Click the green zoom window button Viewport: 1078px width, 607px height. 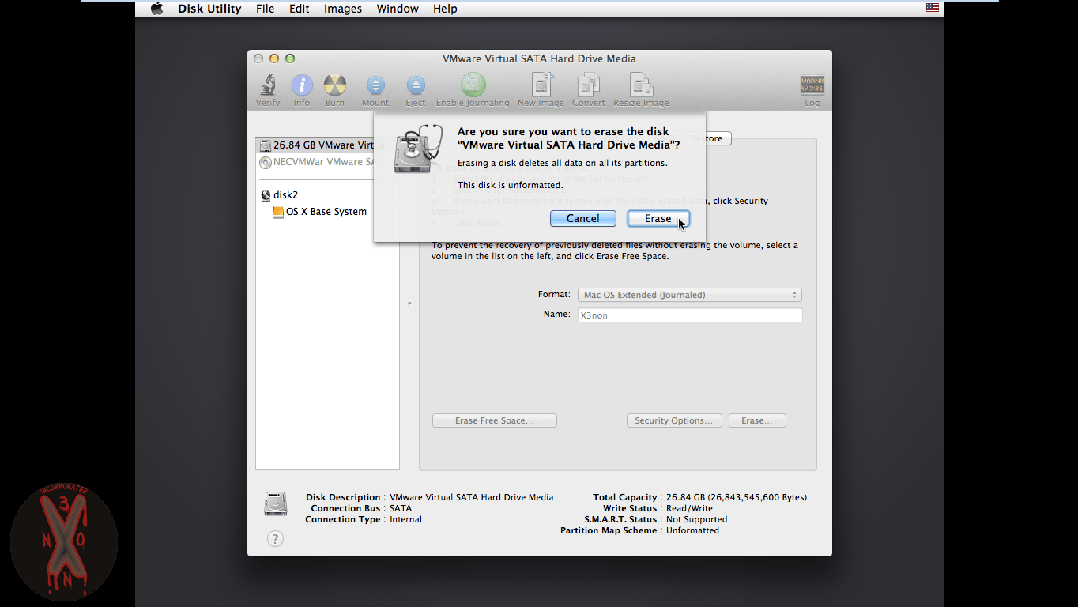(x=290, y=58)
